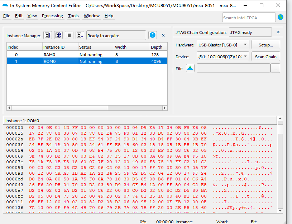Click the browse (...) file button
The height and width of the screenshot is (224, 292).
click(x=275, y=68)
